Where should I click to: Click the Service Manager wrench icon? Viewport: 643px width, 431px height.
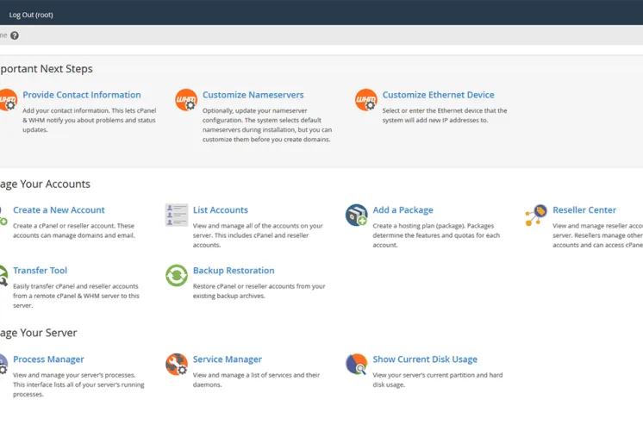tap(177, 364)
